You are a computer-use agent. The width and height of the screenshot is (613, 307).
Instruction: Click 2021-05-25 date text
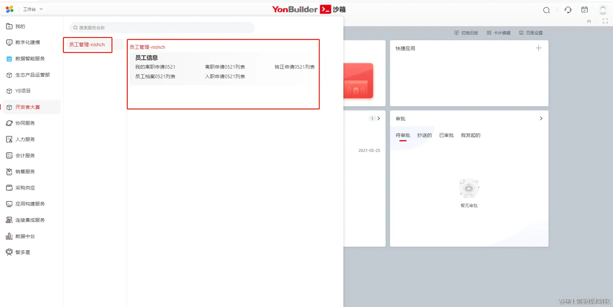point(369,151)
